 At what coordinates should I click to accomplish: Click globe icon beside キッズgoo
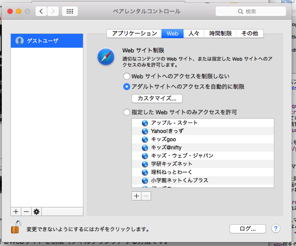pyautogui.click(x=145, y=140)
